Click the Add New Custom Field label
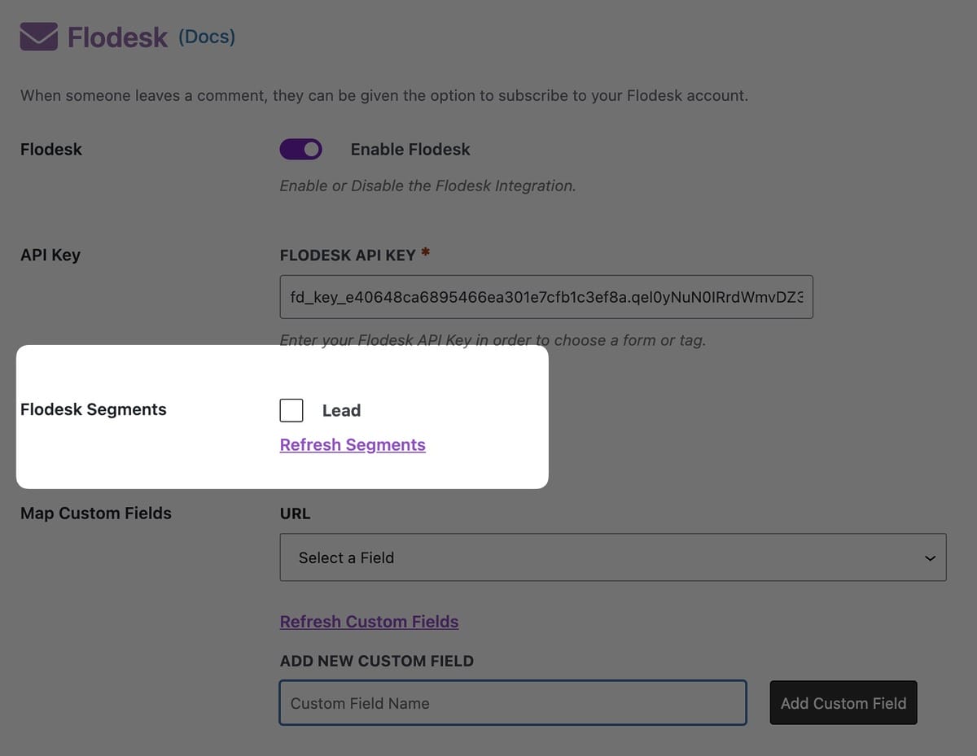977x756 pixels. [x=377, y=661]
